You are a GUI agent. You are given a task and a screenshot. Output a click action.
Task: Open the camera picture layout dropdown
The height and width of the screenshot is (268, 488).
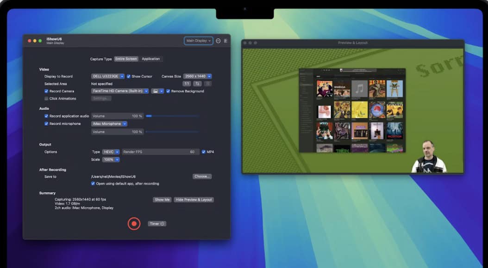[x=157, y=91]
